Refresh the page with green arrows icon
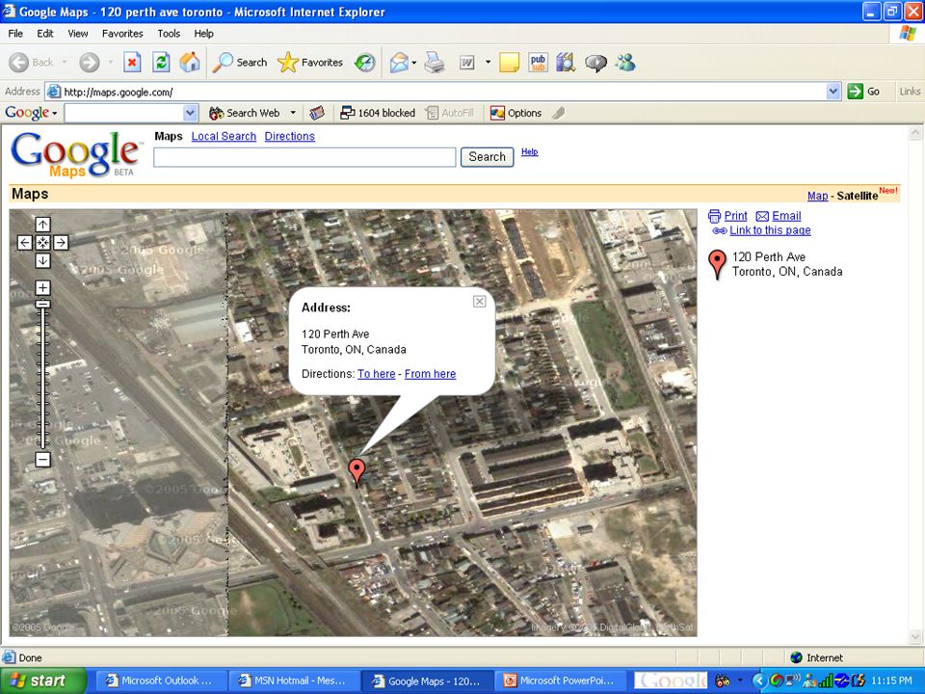The image size is (925, 694). (161, 62)
